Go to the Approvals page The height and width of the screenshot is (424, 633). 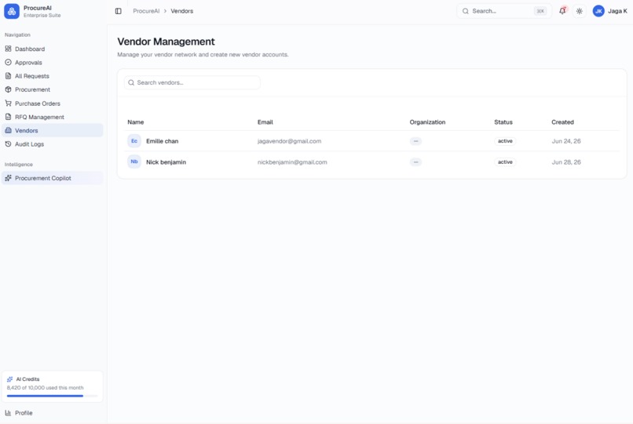[x=53, y=63]
